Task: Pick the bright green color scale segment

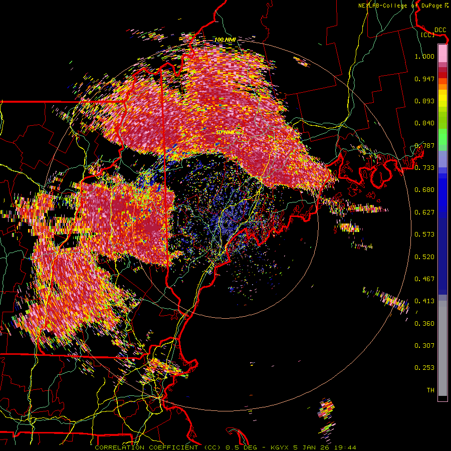Action: [x=442, y=137]
